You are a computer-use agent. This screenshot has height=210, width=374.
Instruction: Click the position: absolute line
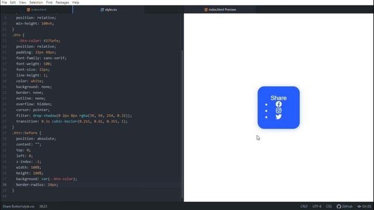36,139
